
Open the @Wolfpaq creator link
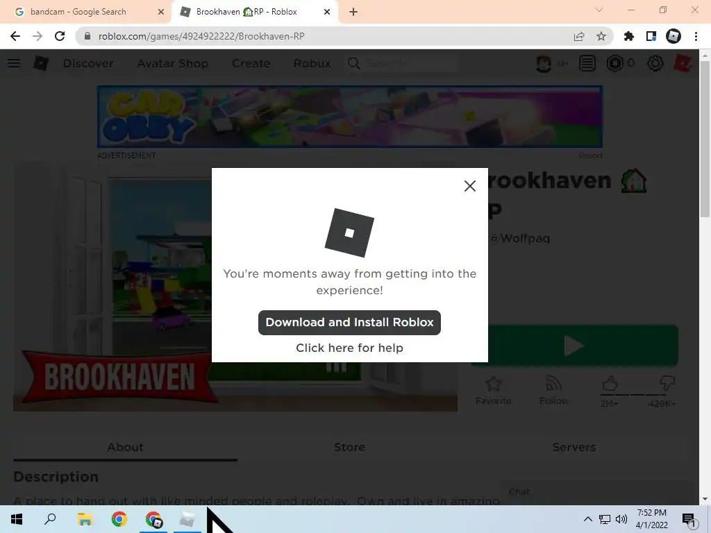tap(520, 238)
